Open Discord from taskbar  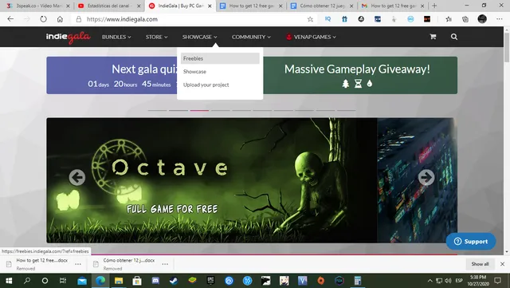point(155,281)
